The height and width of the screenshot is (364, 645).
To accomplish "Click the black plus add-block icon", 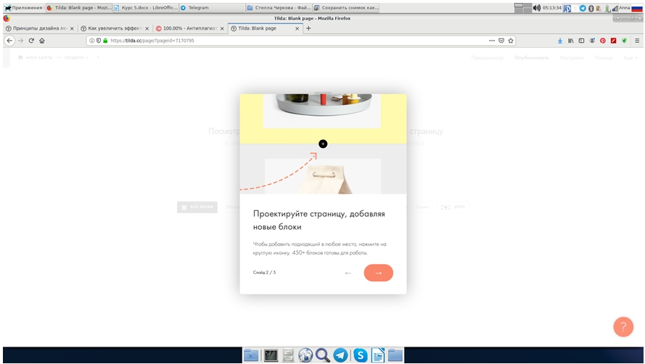I will click(323, 144).
